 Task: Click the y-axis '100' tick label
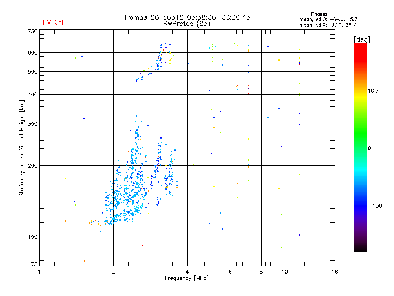[33, 237]
